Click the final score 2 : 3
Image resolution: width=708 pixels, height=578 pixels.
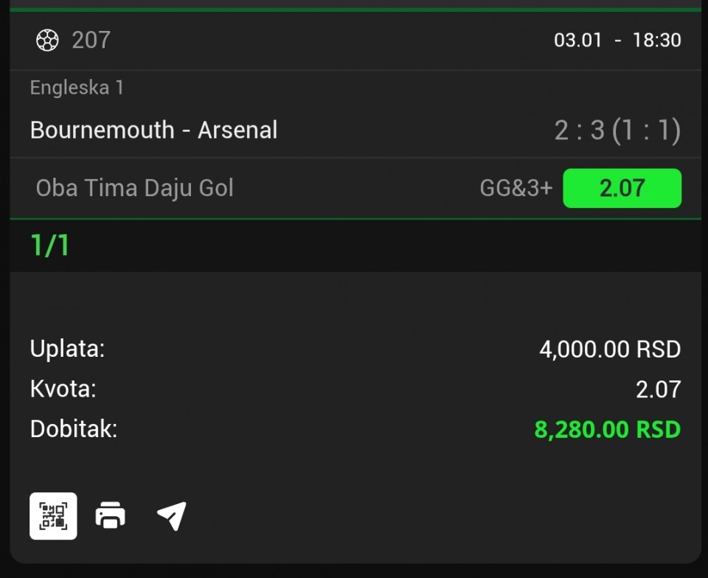[x=579, y=130]
